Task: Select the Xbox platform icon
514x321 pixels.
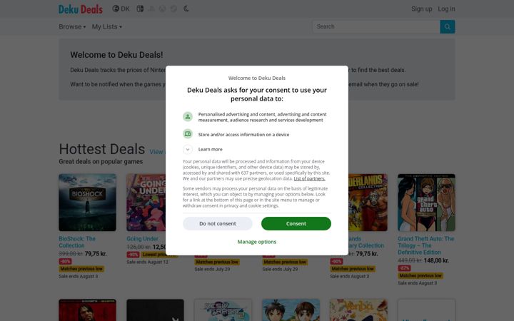Action: pos(163,9)
